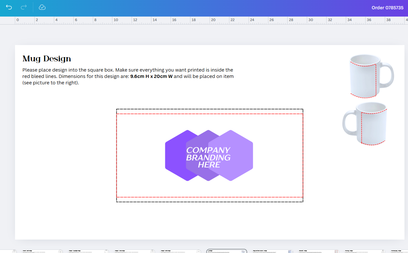Screen dimensions: 408x253
Task: Click the Undo arrow icon
Action: tap(9, 7)
